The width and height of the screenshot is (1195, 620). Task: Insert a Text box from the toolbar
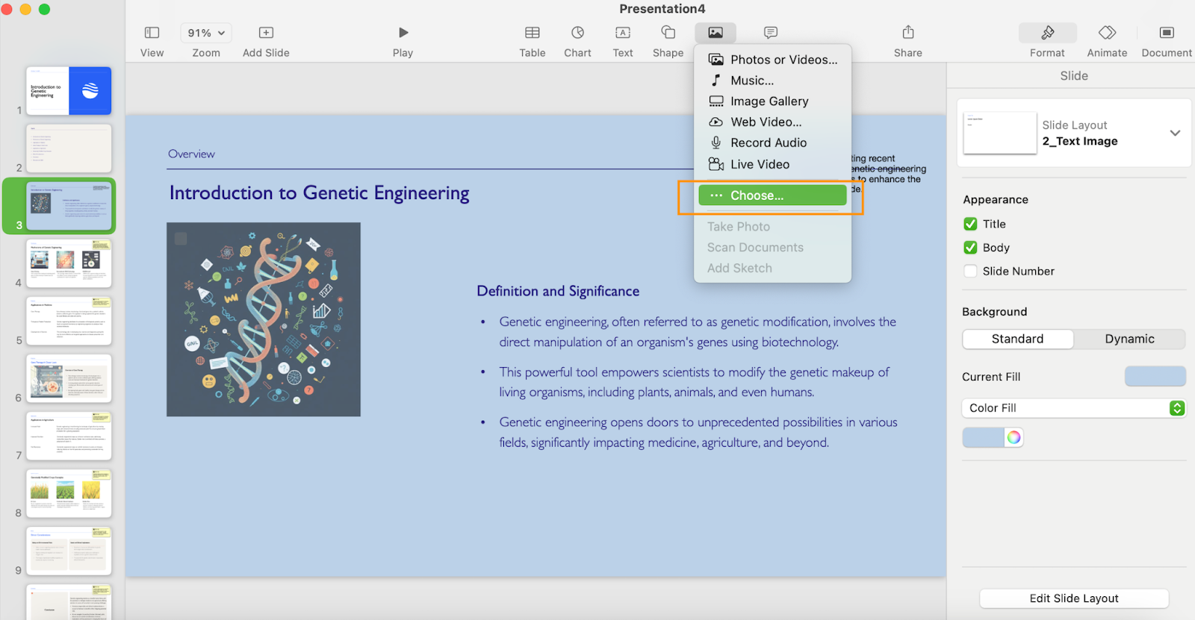[622, 33]
